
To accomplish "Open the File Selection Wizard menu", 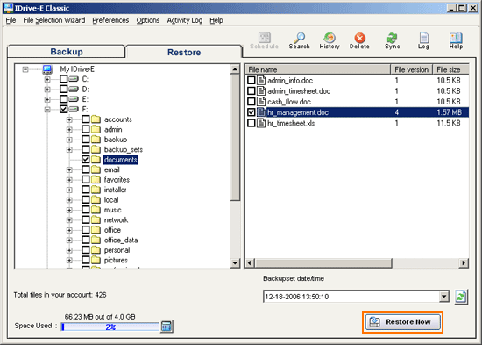I will pos(54,20).
